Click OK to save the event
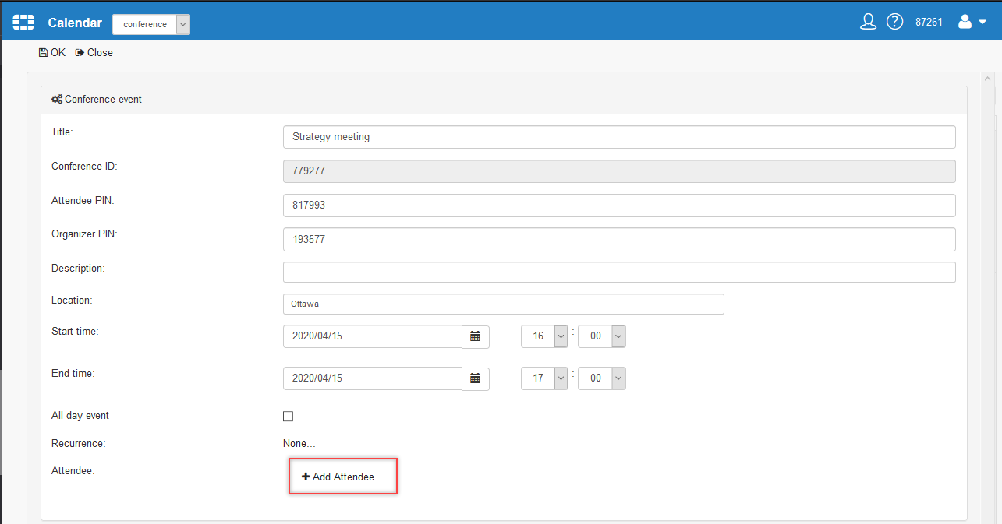Viewport: 1002px width, 524px height. 52,53
